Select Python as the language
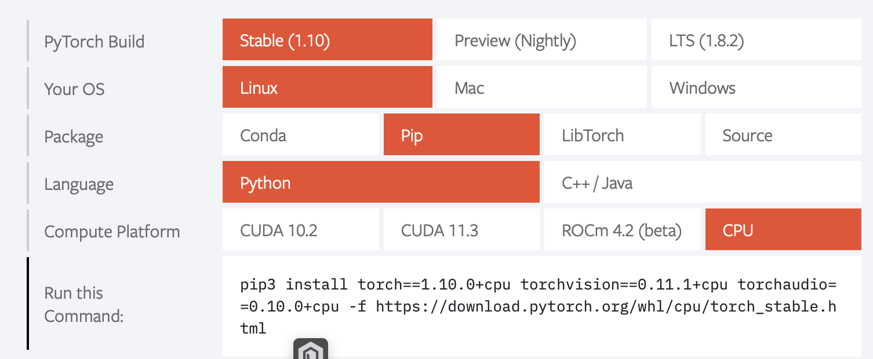 click(x=380, y=182)
